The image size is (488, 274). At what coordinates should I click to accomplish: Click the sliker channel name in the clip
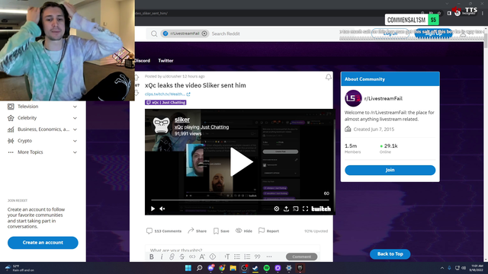(182, 119)
